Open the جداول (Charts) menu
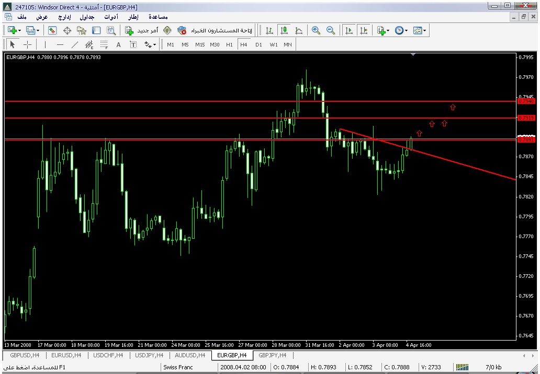The width and height of the screenshot is (540, 374). (x=87, y=17)
